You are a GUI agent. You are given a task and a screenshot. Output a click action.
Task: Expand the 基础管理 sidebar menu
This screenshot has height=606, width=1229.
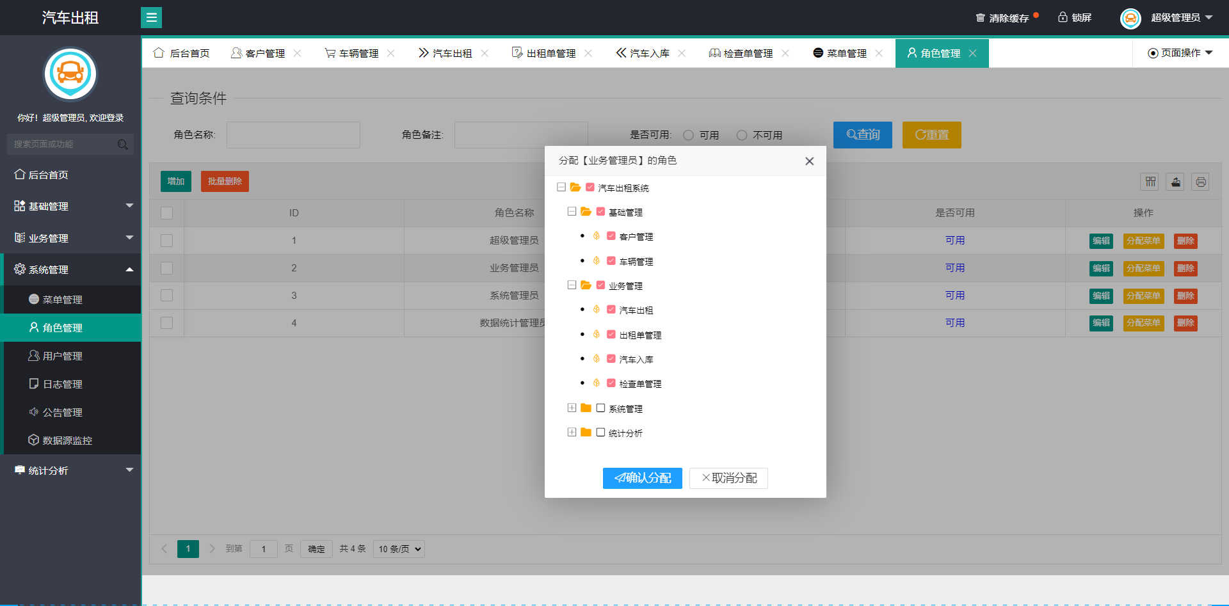point(70,206)
